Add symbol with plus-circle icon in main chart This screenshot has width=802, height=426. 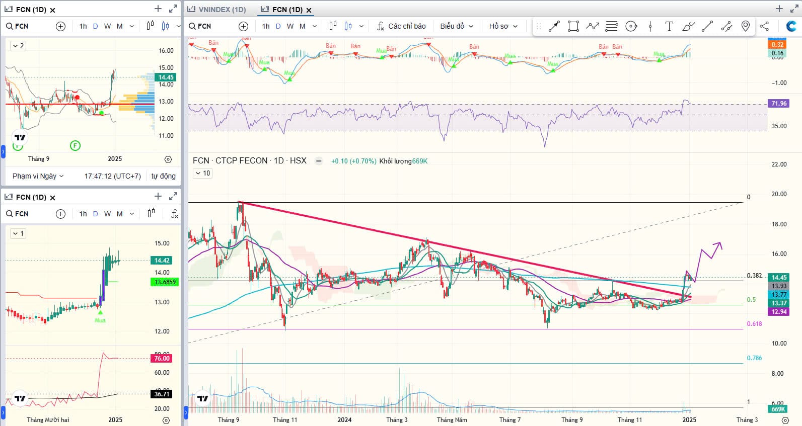[243, 26]
